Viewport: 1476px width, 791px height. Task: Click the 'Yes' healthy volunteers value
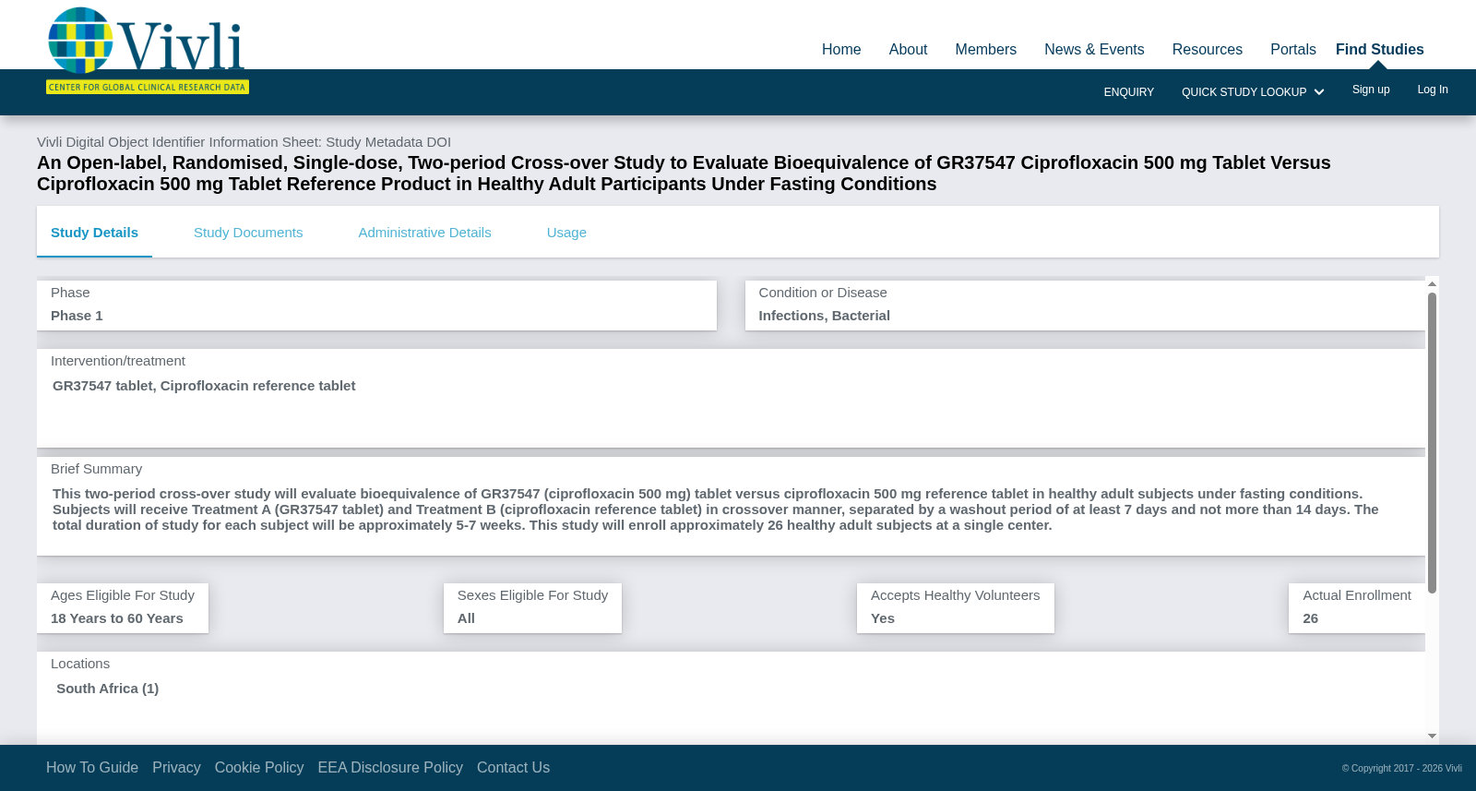883,618
